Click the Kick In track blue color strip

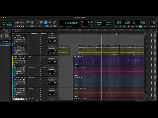[13, 71]
